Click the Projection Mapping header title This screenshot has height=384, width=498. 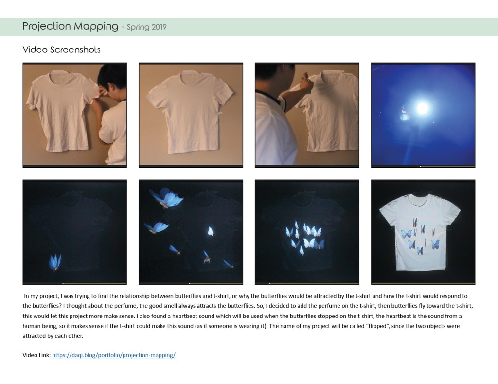click(x=70, y=26)
